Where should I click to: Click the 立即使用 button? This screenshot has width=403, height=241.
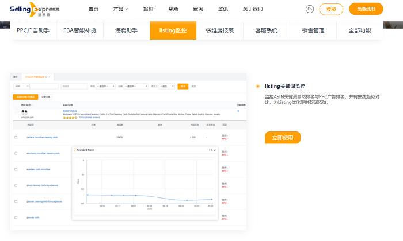283,138
